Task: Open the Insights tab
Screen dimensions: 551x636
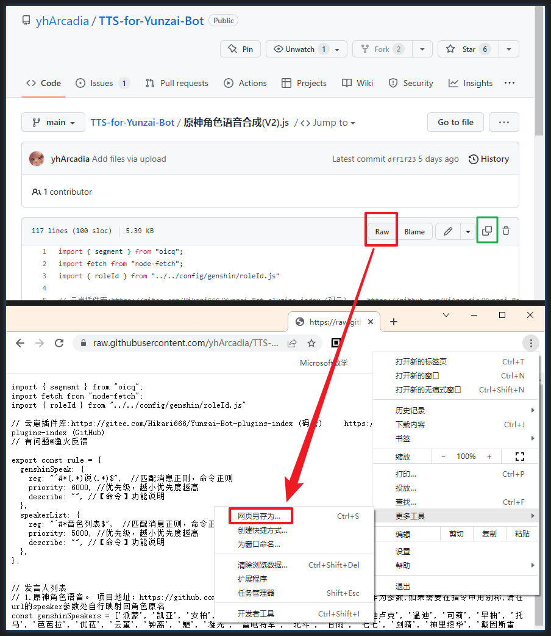Action: [471, 83]
